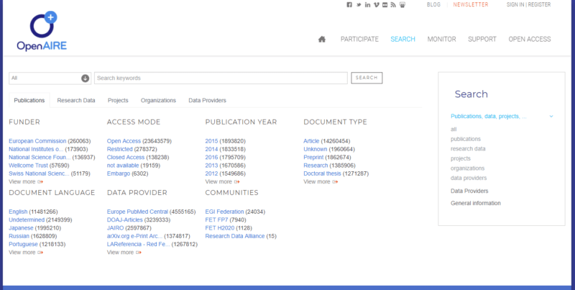The image size is (575, 290).
Task: Filter by arXiv.org e-Print Archive provider
Action: [134, 236]
